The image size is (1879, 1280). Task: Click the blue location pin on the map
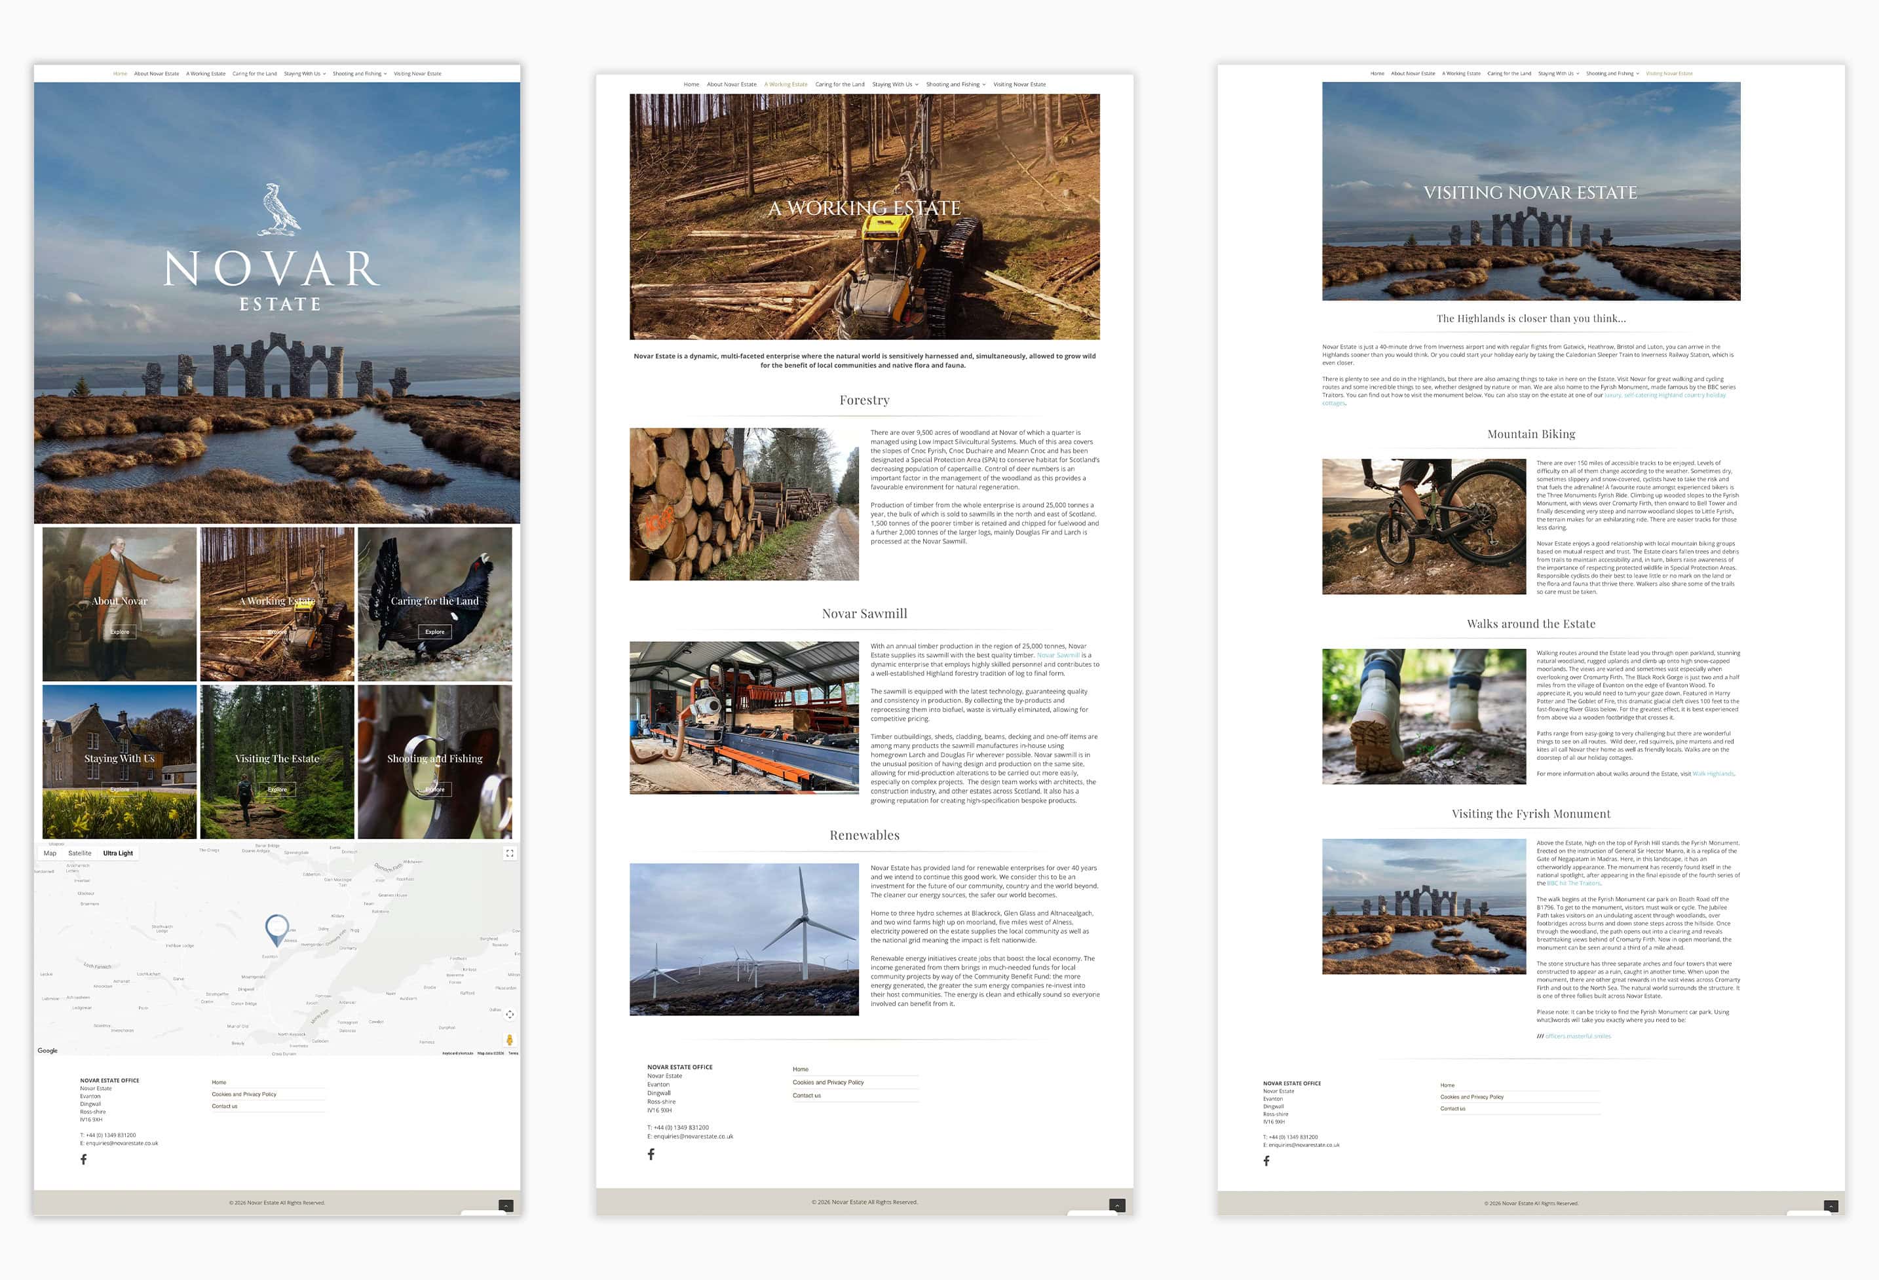pyautogui.click(x=276, y=930)
